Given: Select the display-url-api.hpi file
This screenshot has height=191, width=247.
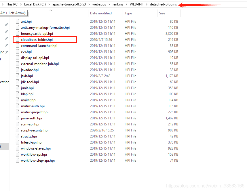Looking at the screenshot, I should point(35,58).
